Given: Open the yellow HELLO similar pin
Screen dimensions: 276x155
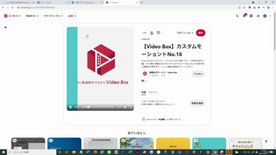Looking at the screenshot, I should (173, 143).
